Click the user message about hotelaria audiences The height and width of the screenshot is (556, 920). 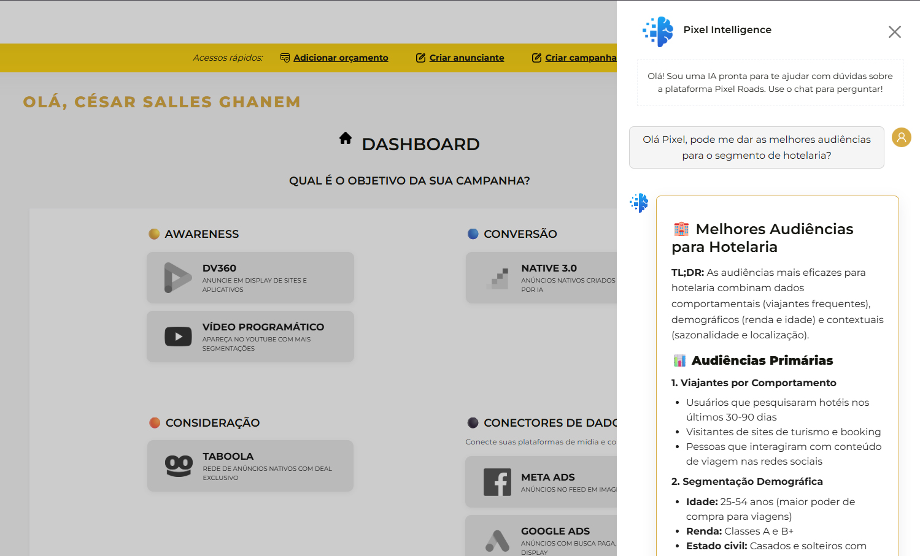756,147
